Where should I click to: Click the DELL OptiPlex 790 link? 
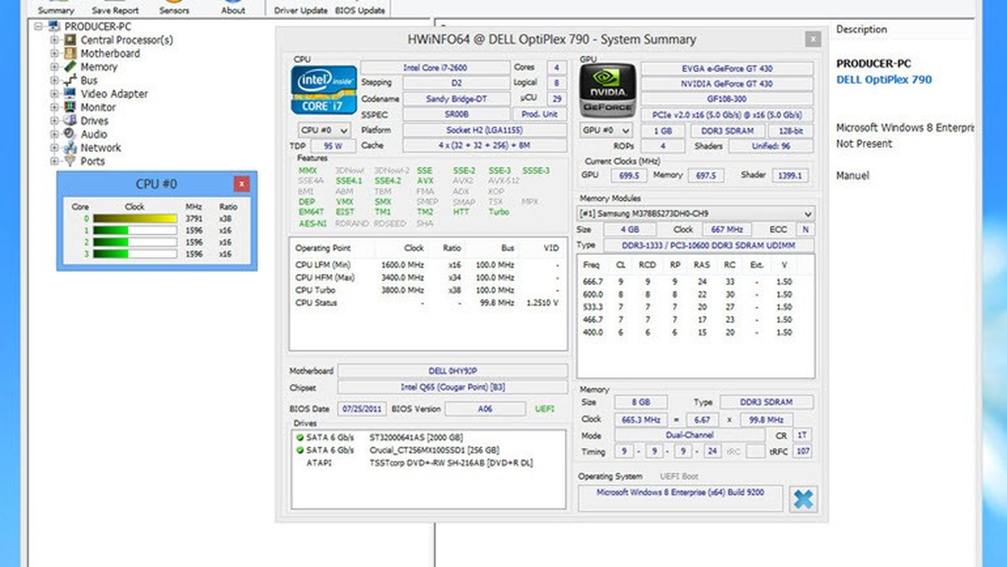(x=884, y=80)
